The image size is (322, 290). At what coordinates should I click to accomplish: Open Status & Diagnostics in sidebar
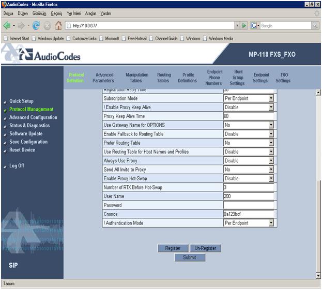tap(29, 126)
